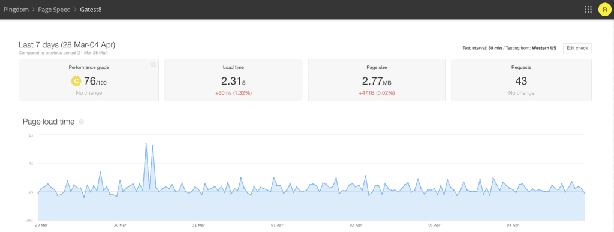This screenshot has width=614, height=232.
Task: Click the Last 7 days heading
Action: (67, 45)
